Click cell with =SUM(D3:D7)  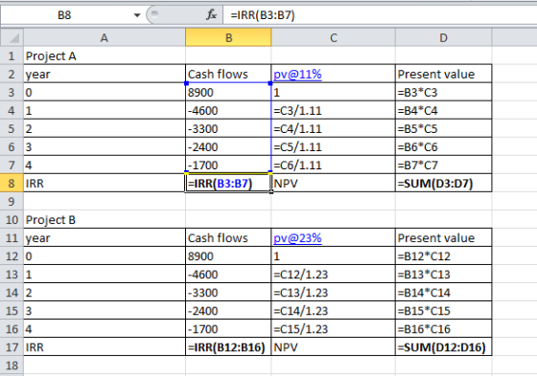(x=443, y=183)
